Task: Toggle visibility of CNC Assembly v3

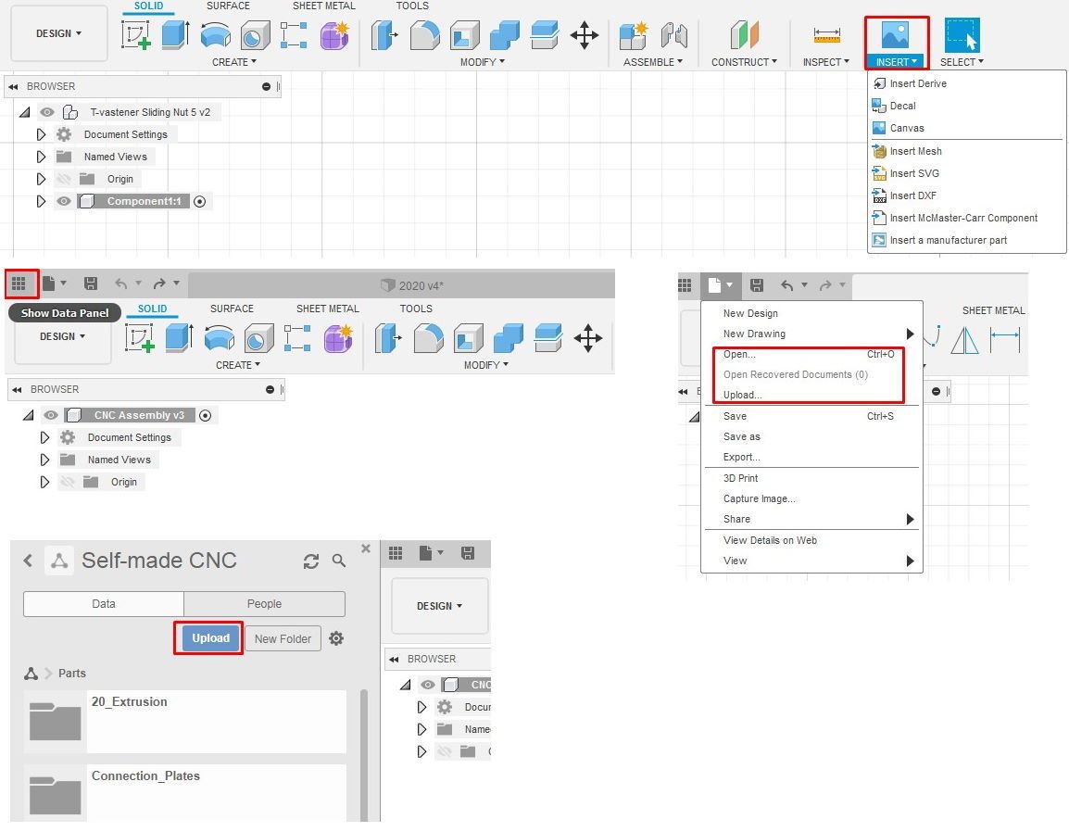Action: (x=50, y=415)
